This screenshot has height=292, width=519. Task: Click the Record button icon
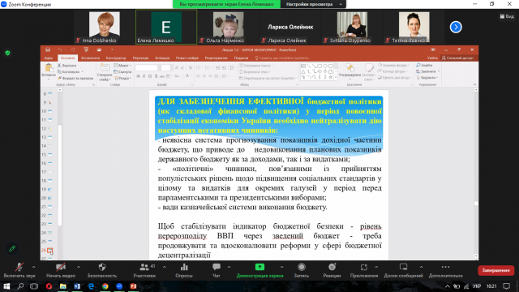click(302, 267)
